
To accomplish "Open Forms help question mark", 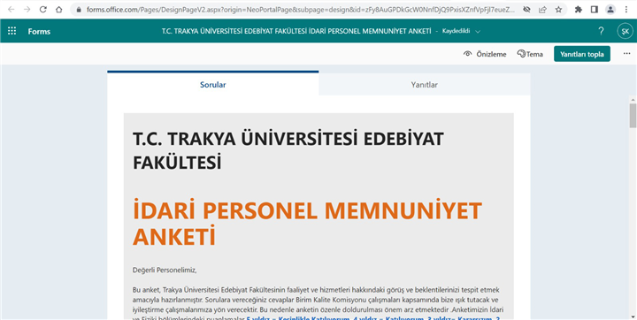I will (x=602, y=31).
